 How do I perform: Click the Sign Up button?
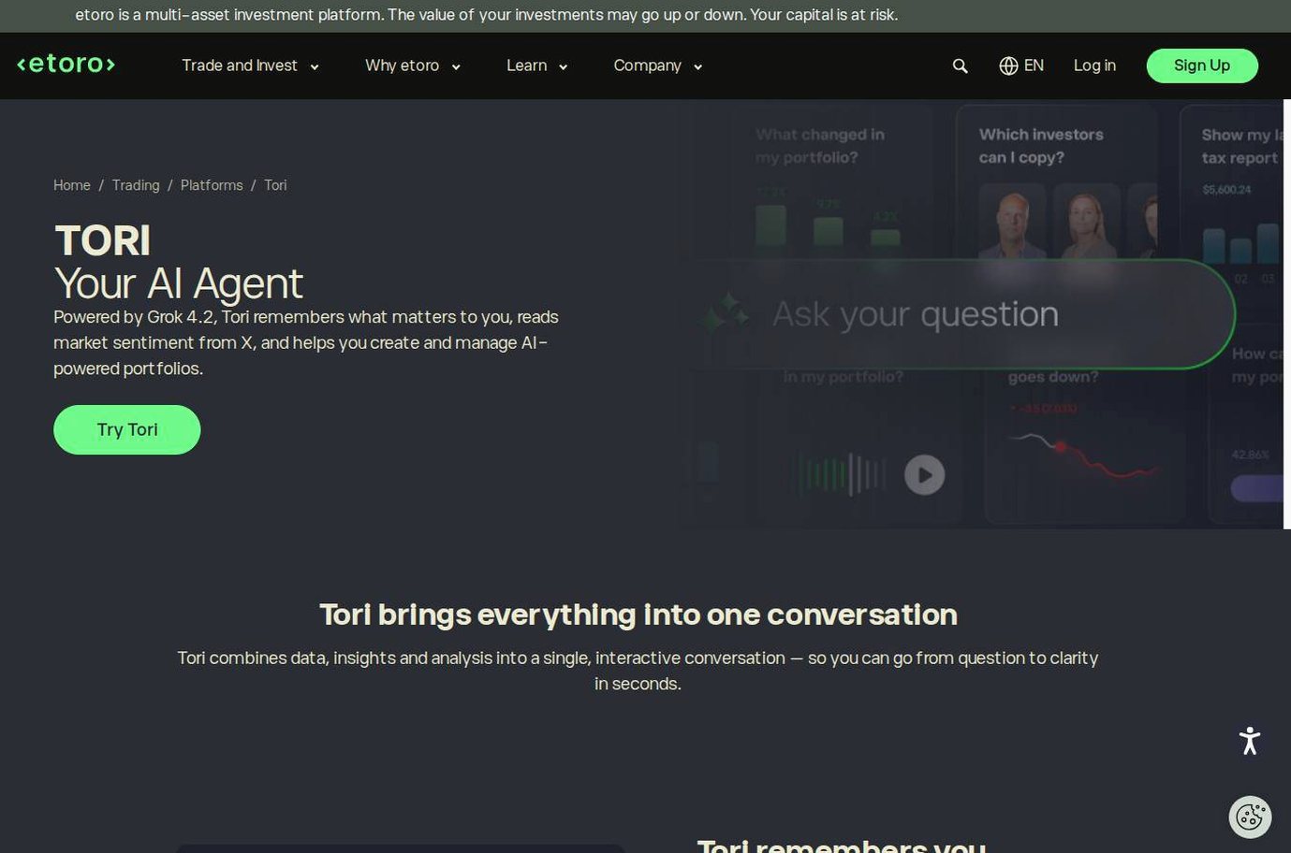pos(1202,65)
